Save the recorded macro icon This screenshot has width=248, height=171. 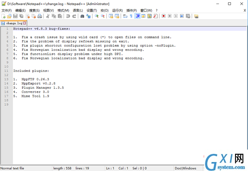[x=188, y=16]
